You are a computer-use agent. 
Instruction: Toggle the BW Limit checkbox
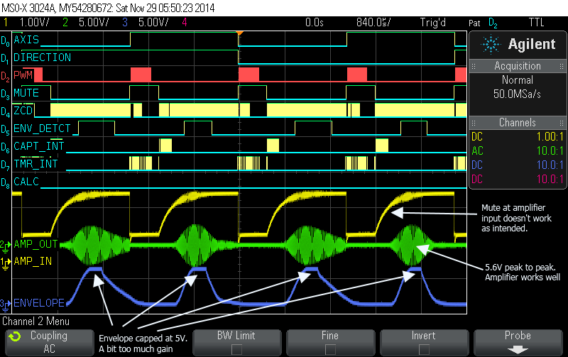236,348
